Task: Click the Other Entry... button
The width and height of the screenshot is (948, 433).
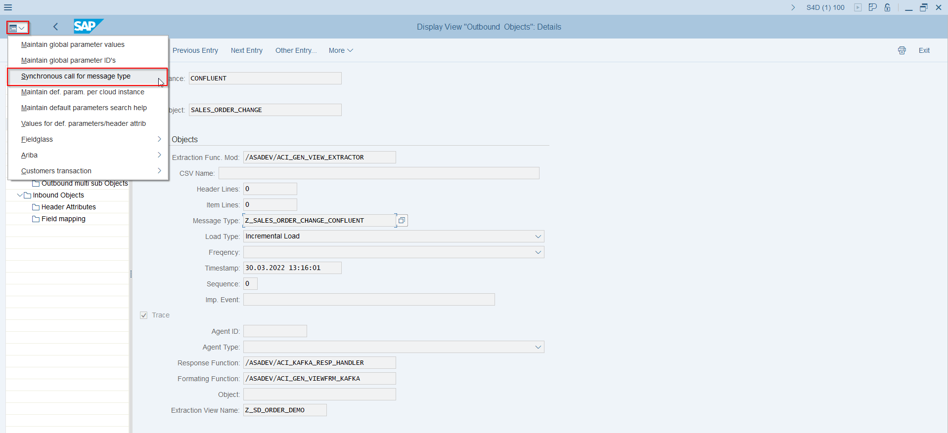Action: click(x=296, y=50)
